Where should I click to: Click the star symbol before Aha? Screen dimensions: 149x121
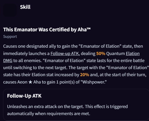point(30,82)
